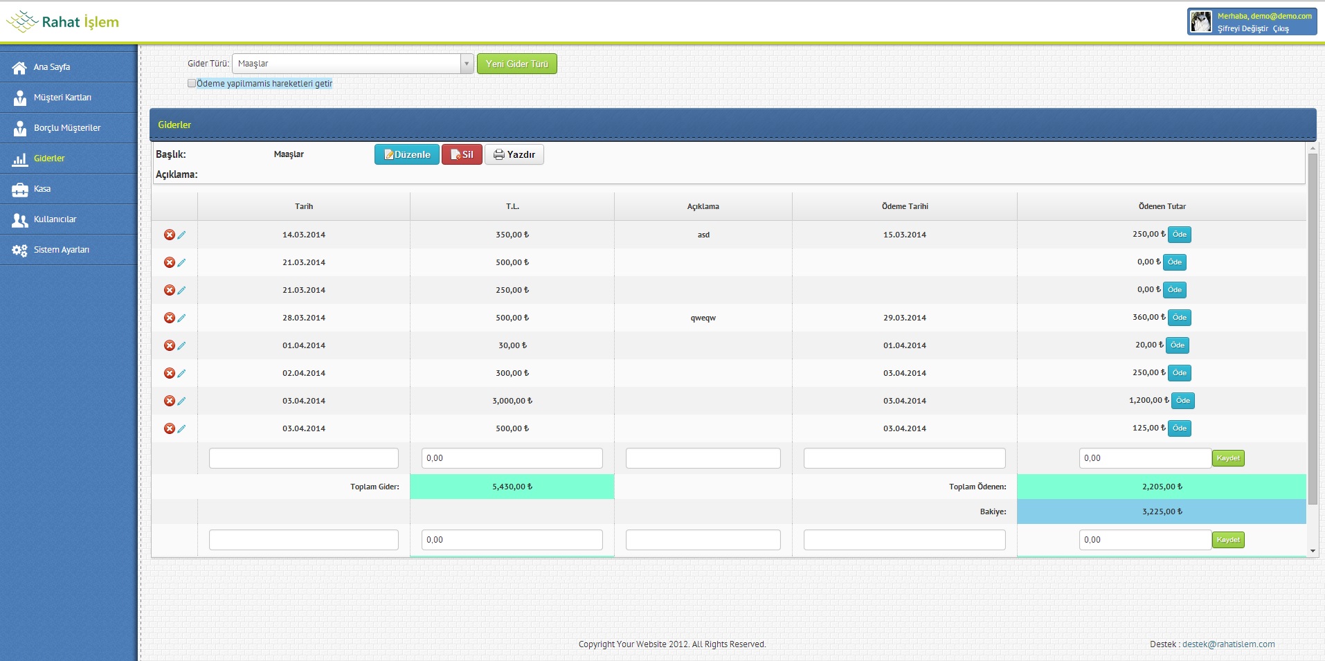Click the delete icon for the 14.03.2014 row
This screenshot has height=661, width=1325.
(x=169, y=235)
